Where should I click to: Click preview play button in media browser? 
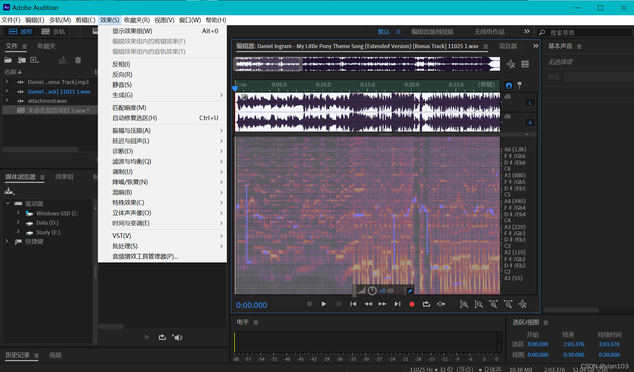tap(147, 337)
